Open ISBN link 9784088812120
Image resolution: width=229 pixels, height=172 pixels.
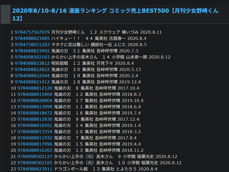pos(35,88)
